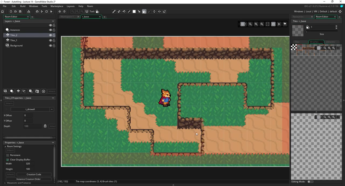Click the Create Executable toolbar icon
345x186 pixels.
[29, 12]
